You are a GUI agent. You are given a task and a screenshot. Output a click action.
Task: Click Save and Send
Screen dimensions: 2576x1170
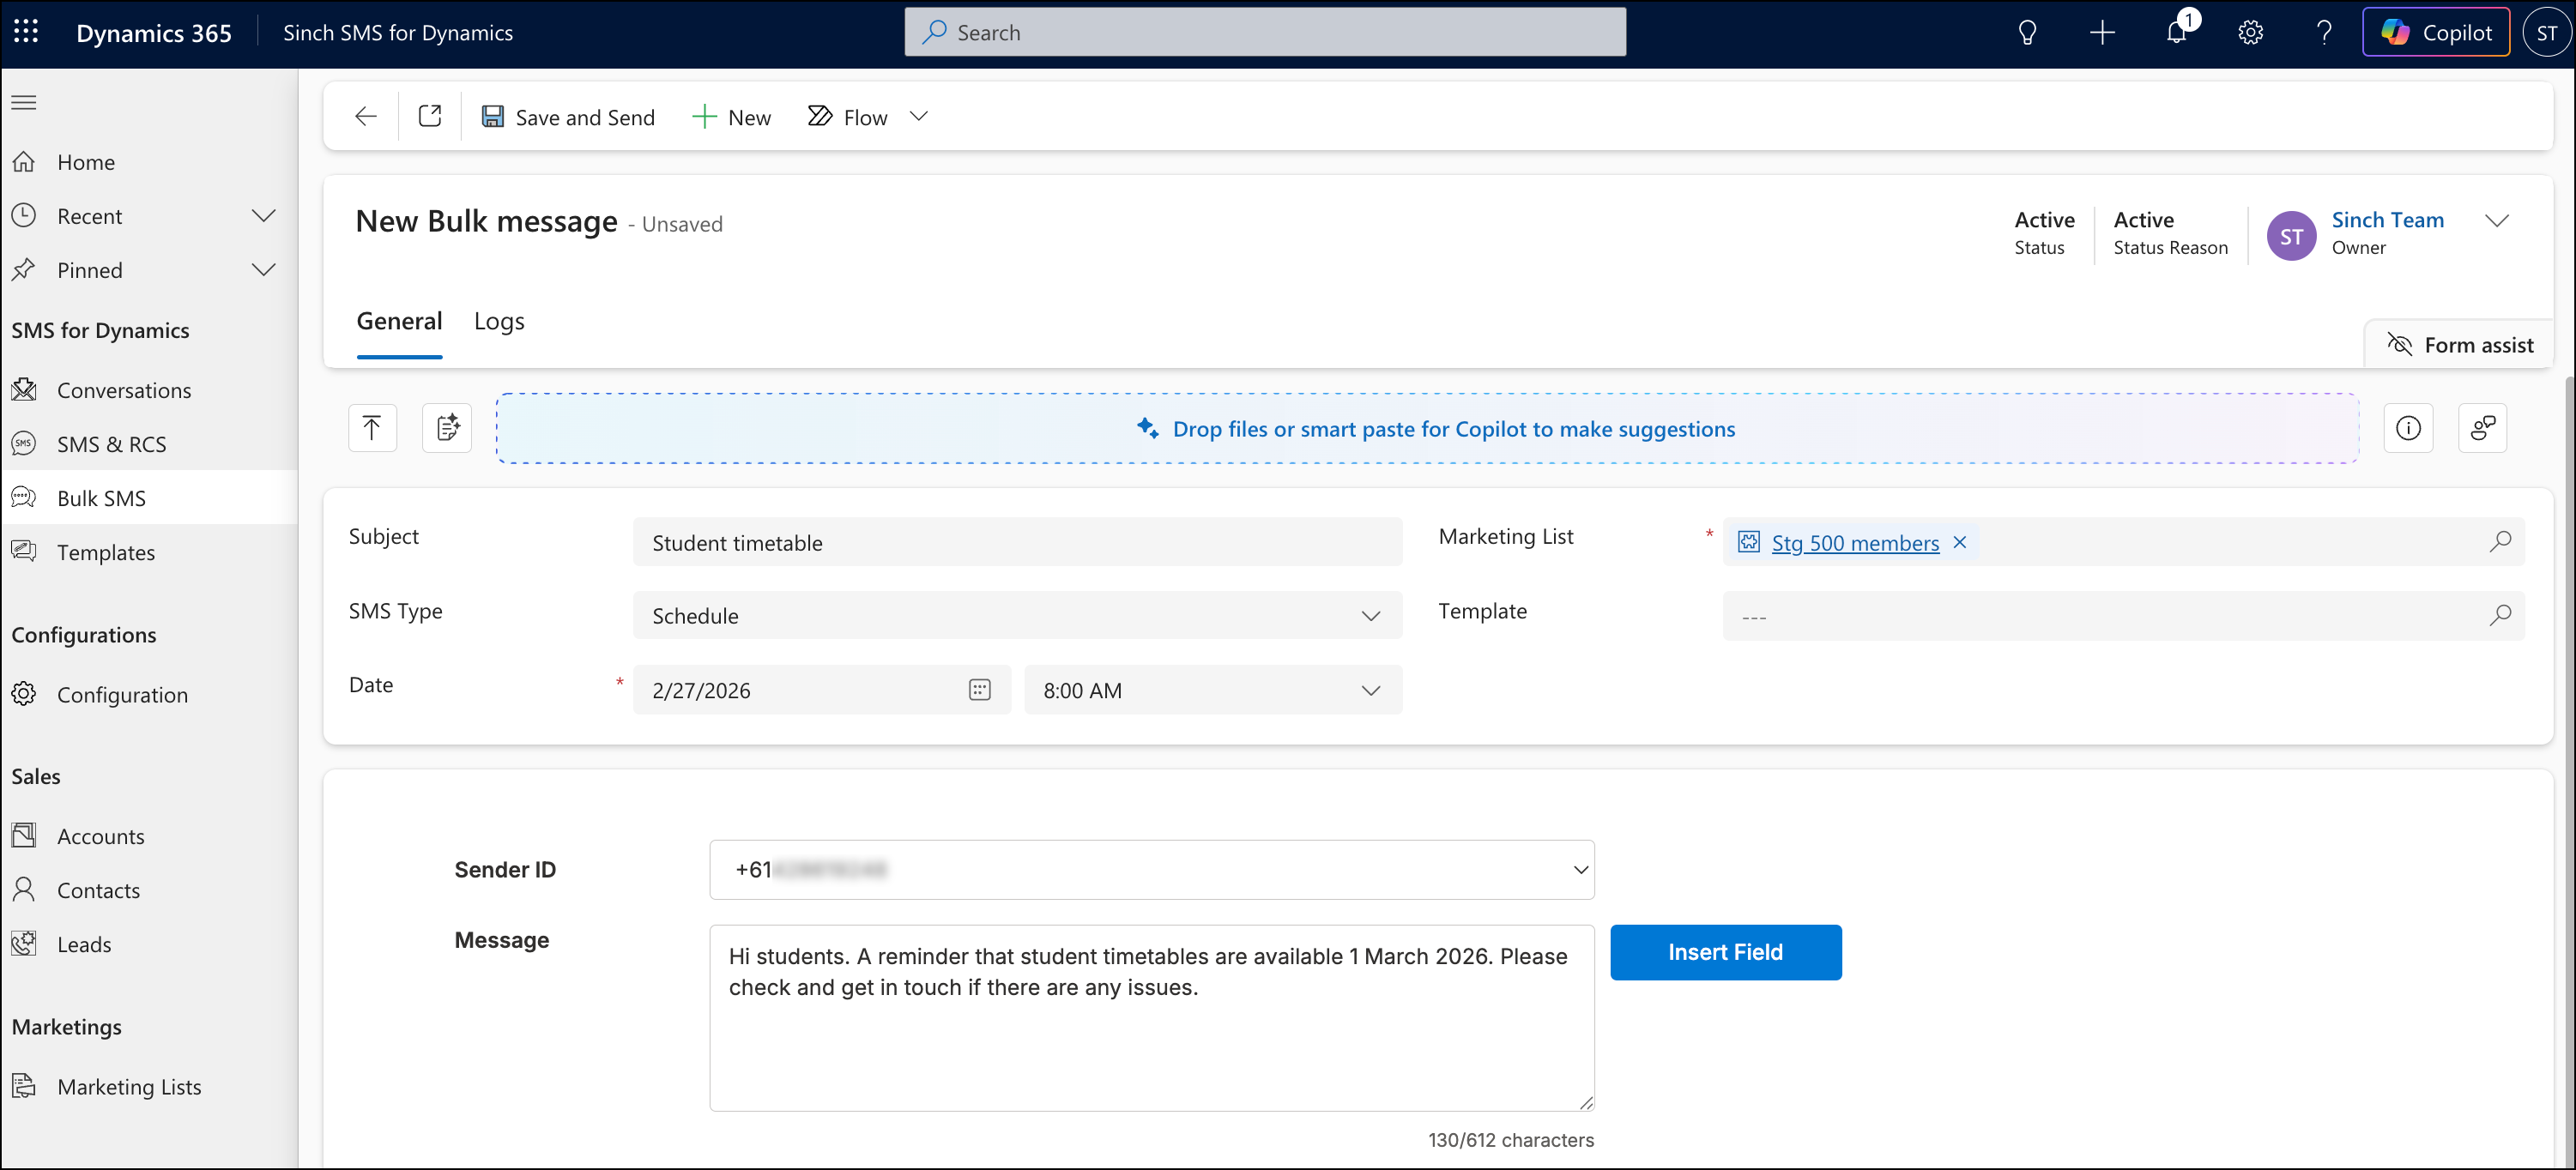568,117
